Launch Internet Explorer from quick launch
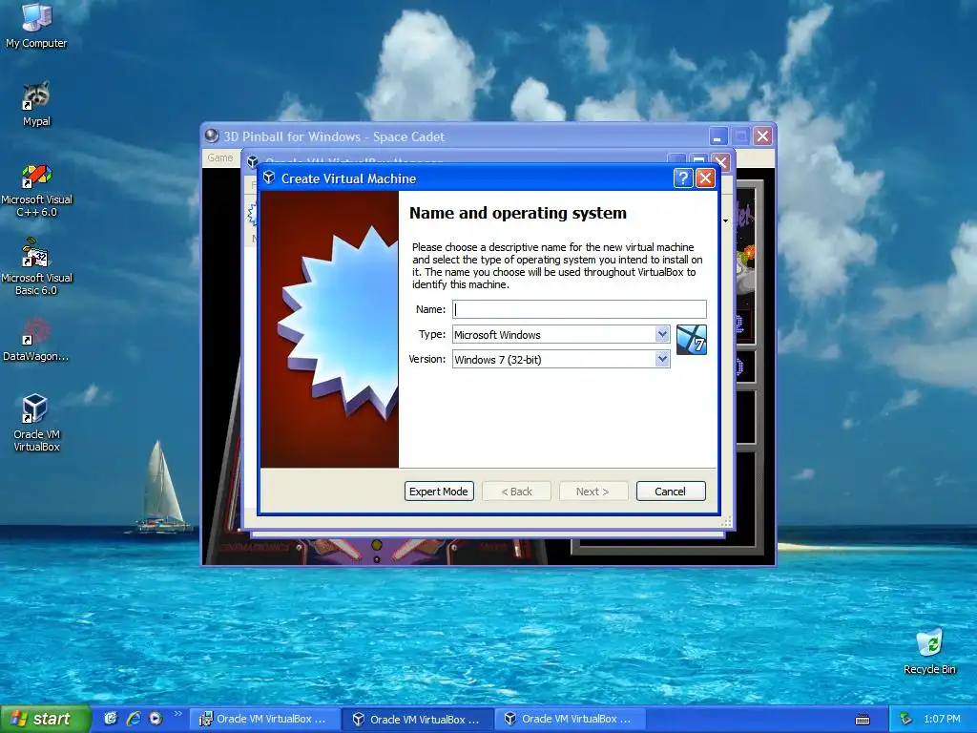The width and height of the screenshot is (977, 733). (134, 719)
